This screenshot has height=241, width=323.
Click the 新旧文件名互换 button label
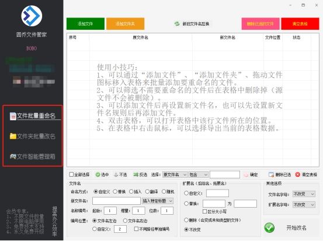(196, 24)
